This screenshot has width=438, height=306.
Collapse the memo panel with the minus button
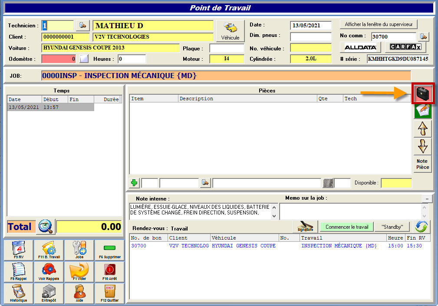pos(427,198)
